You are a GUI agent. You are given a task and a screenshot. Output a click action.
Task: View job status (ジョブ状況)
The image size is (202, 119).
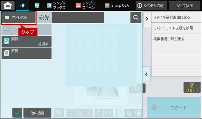tap(185, 5)
